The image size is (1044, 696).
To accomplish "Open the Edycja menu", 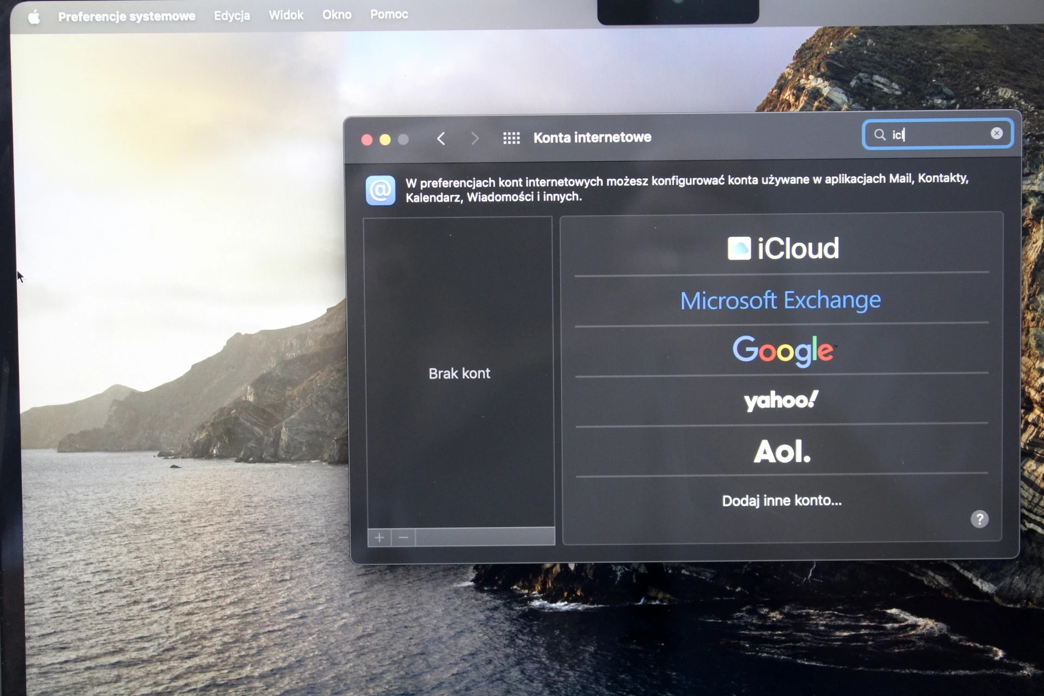I will click(232, 16).
